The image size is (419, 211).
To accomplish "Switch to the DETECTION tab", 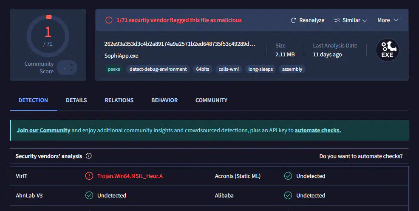I will [33, 100].
